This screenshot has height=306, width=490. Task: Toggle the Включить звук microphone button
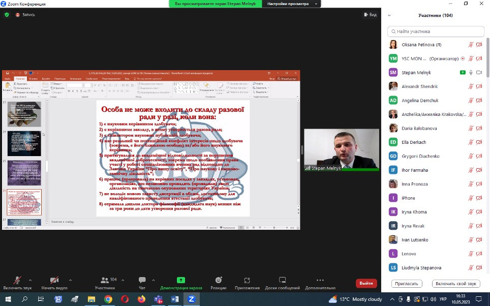point(17,283)
